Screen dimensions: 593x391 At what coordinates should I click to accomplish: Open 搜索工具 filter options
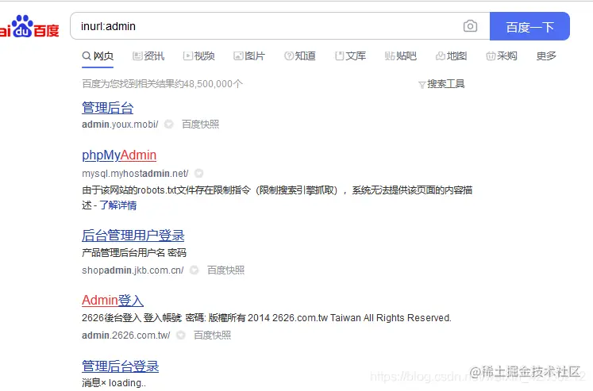[x=441, y=84]
